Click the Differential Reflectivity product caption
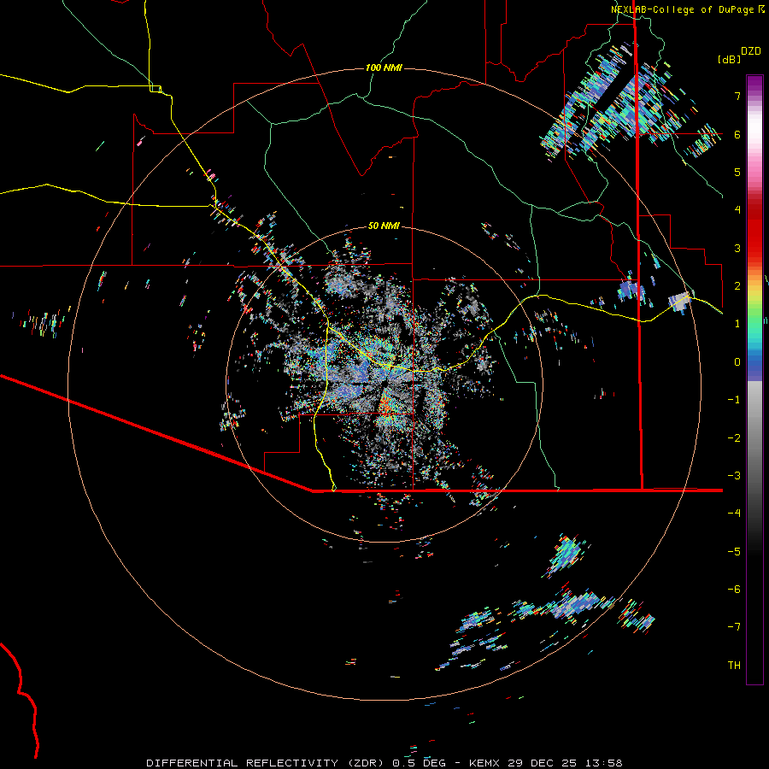The image size is (769, 769). (x=384, y=763)
